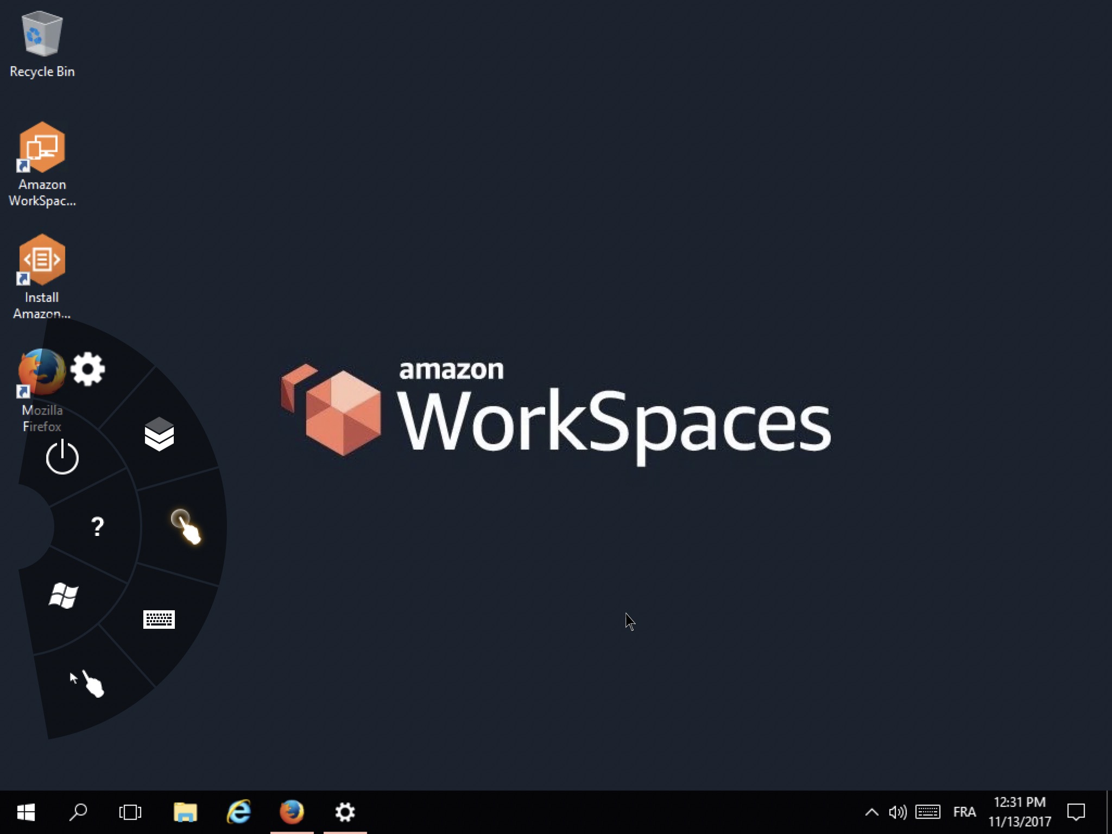Select the Mozilla Firefox desktop shortcut
Image resolution: width=1112 pixels, height=834 pixels.
(42, 391)
